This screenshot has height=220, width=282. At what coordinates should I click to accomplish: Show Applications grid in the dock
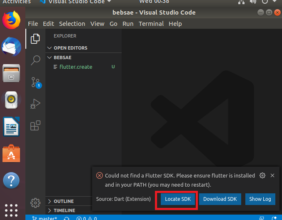[x=11, y=210]
